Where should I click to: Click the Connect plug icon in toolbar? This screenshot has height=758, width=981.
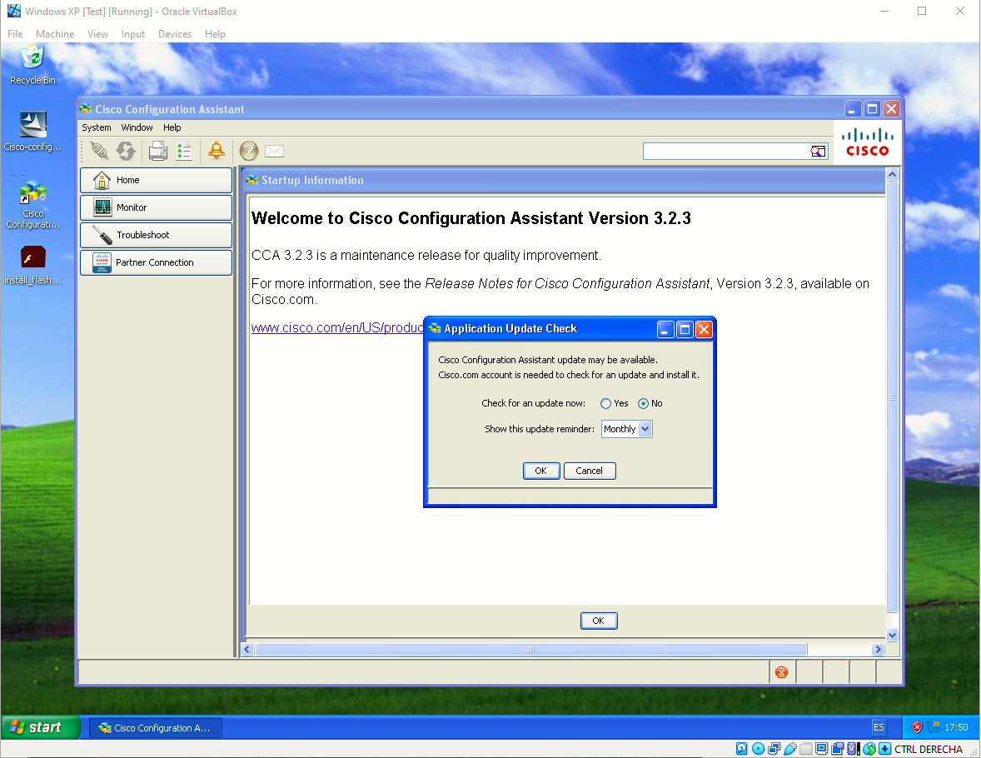pyautogui.click(x=99, y=151)
